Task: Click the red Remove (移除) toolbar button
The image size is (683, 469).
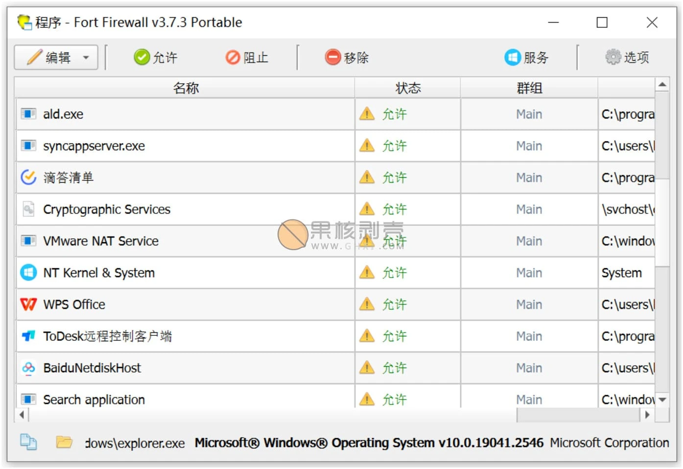Action: pos(347,57)
